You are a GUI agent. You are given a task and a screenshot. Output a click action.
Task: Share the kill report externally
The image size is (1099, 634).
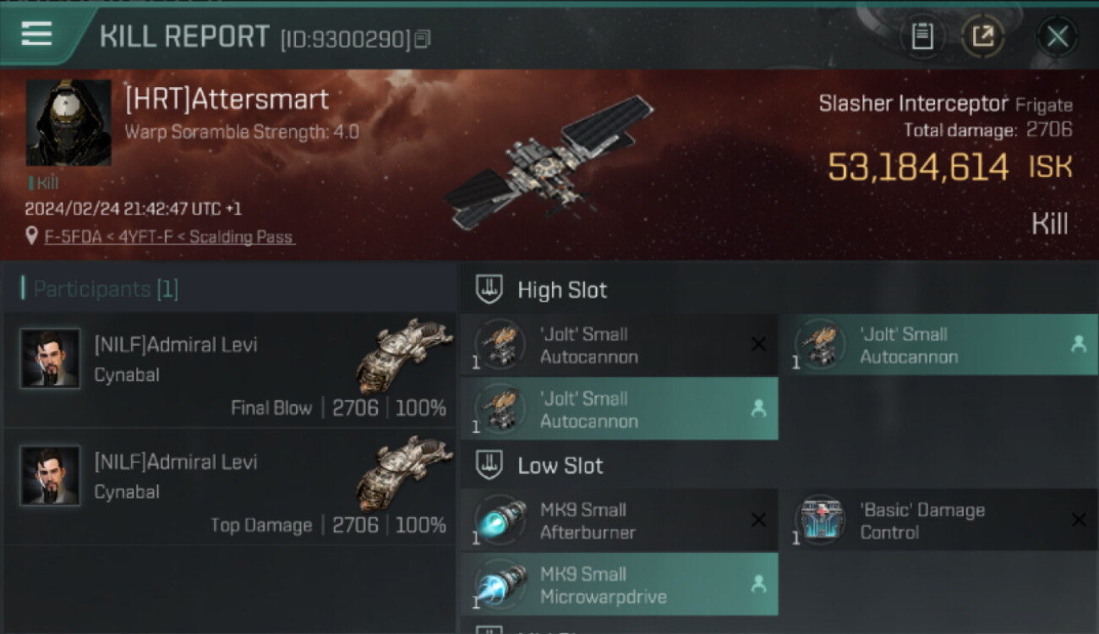(x=982, y=36)
